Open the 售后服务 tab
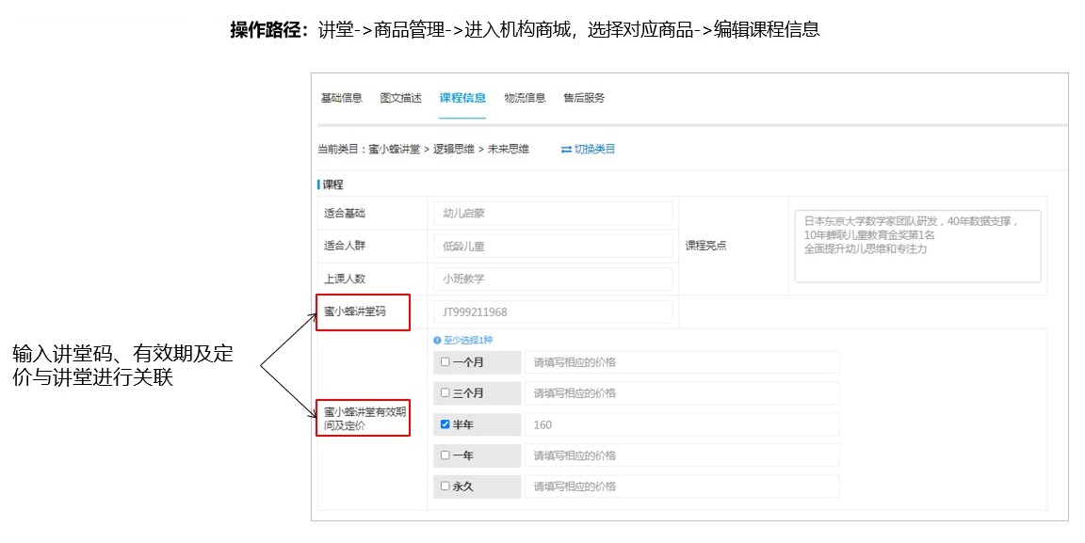Image resolution: width=1085 pixels, height=543 pixels. 584,98
